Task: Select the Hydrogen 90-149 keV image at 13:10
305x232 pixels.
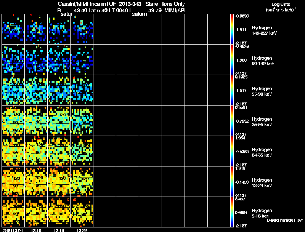Action: point(36,60)
